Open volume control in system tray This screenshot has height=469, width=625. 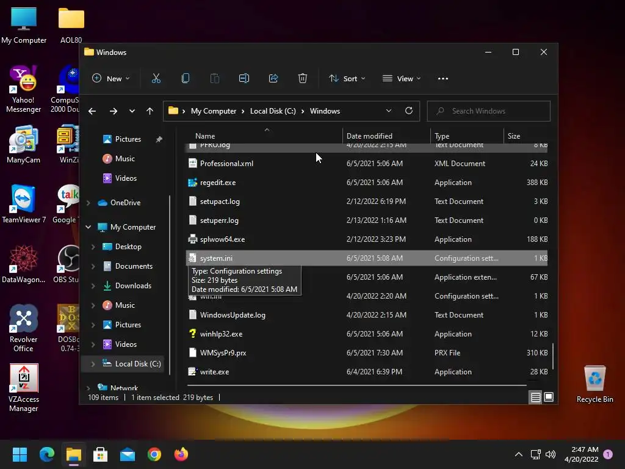551,454
